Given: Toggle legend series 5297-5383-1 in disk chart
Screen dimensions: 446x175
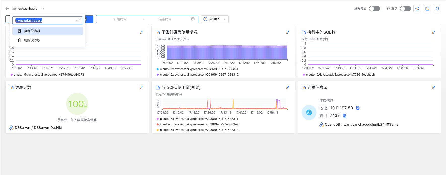Looking at the screenshot, I should [x=199, y=69].
